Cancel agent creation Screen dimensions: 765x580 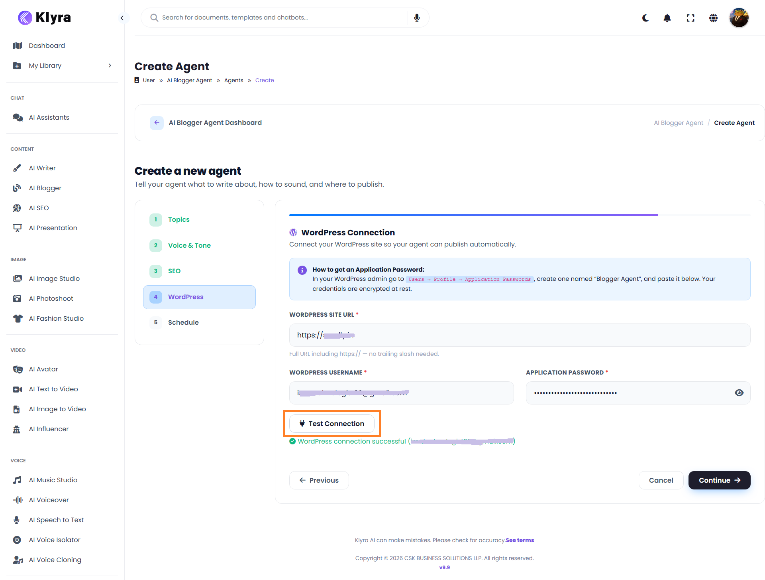[x=661, y=480]
